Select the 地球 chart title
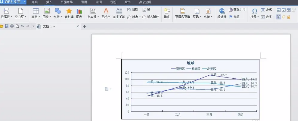Screen dimensions: 298x121 coord(191,63)
